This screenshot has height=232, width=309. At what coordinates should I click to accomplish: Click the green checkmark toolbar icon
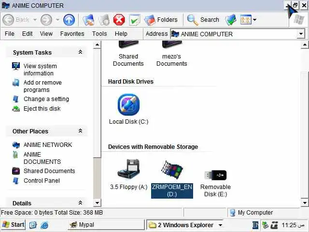pos(135,20)
